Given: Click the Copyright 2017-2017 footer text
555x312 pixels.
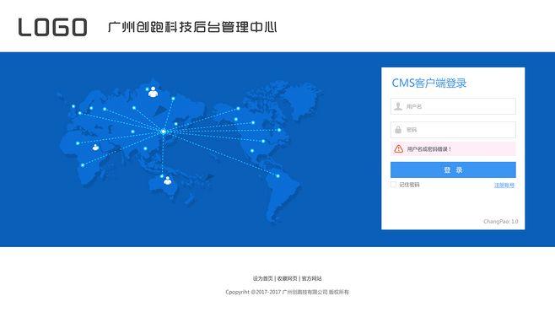Looking at the screenshot, I should 287,293.
